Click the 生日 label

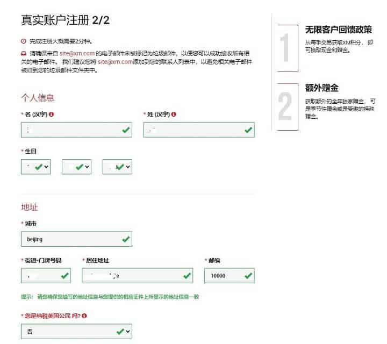(x=30, y=151)
